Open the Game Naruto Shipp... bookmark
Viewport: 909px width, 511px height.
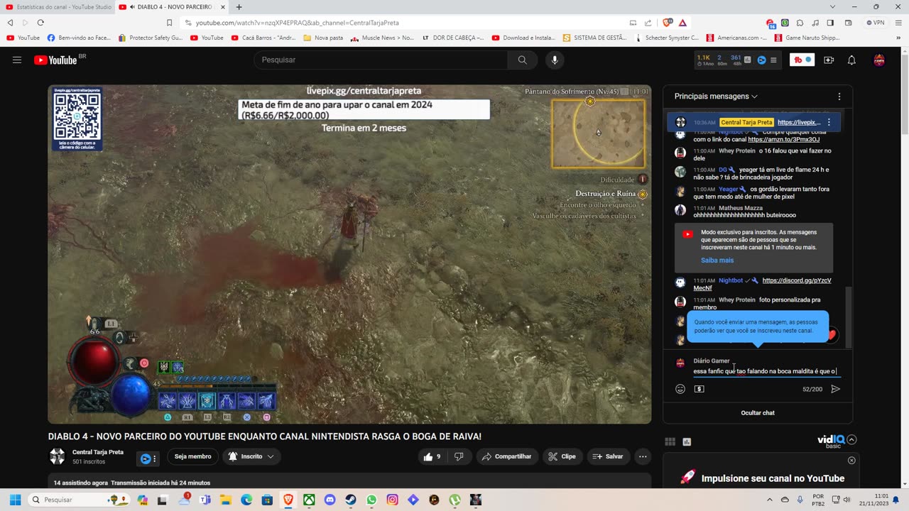[x=807, y=38]
